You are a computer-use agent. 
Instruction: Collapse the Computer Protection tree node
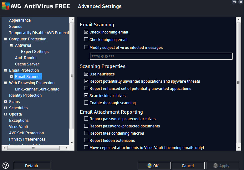[x=5, y=39]
